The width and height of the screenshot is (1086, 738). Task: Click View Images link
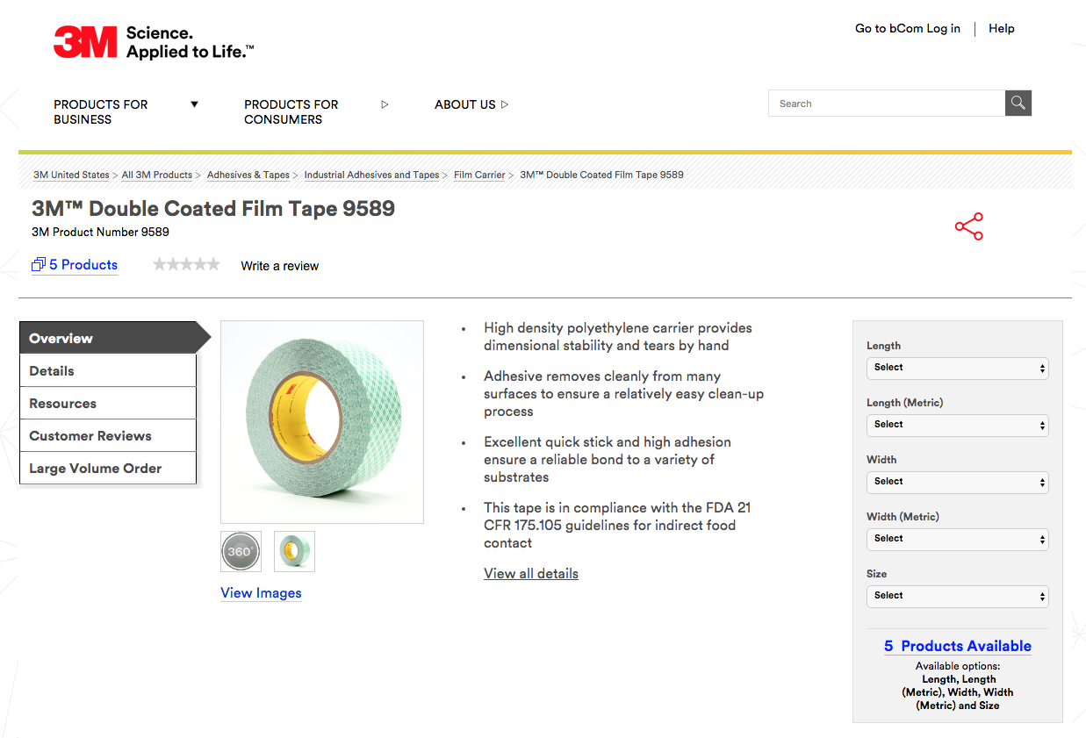[261, 593]
